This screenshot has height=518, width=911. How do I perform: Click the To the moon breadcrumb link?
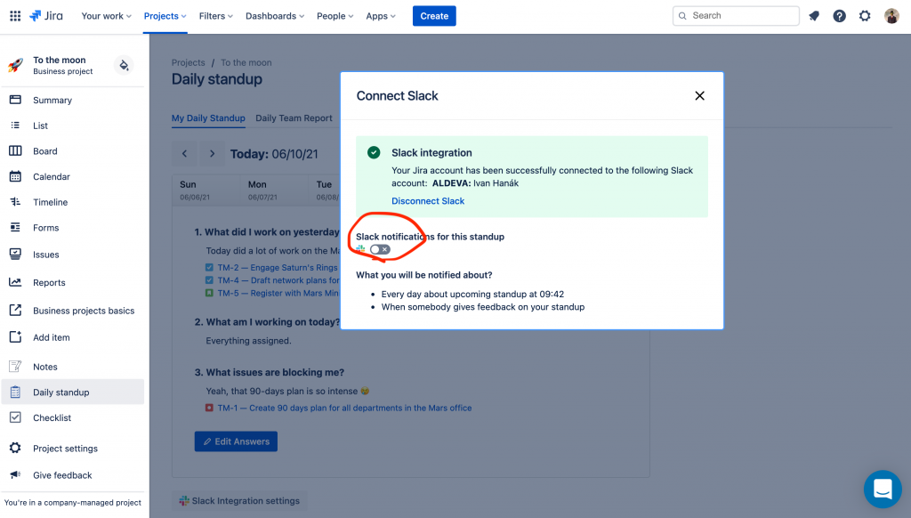click(246, 63)
